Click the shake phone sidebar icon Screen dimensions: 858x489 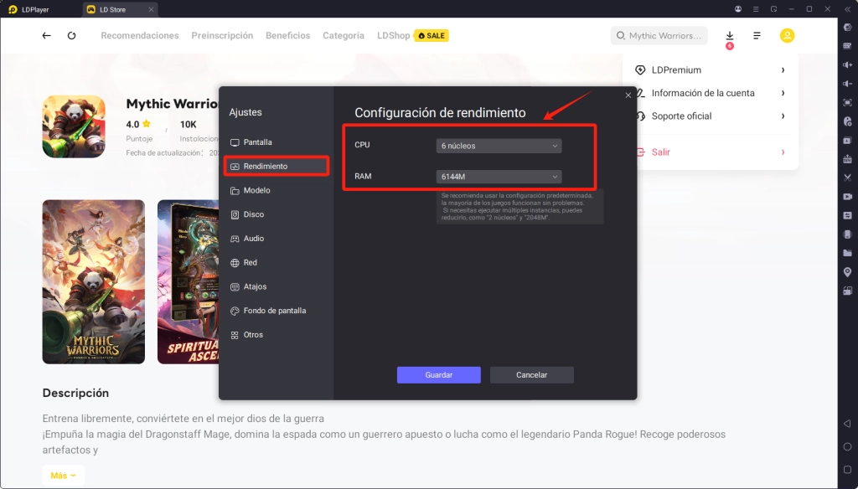(x=848, y=234)
